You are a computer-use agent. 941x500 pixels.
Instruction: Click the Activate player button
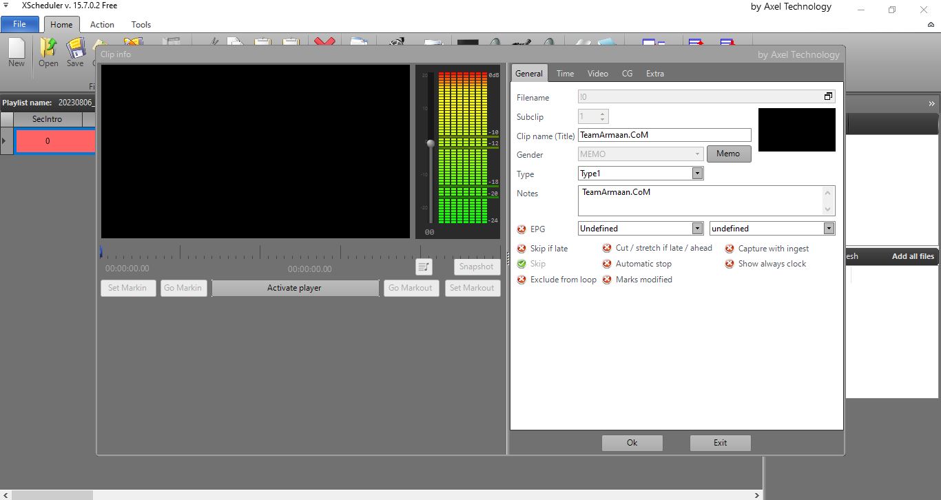[295, 288]
